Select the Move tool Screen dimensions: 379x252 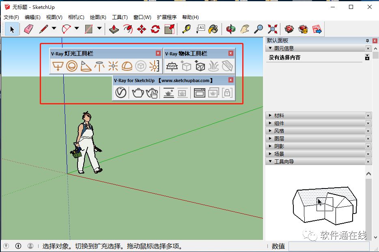[x=142, y=29]
